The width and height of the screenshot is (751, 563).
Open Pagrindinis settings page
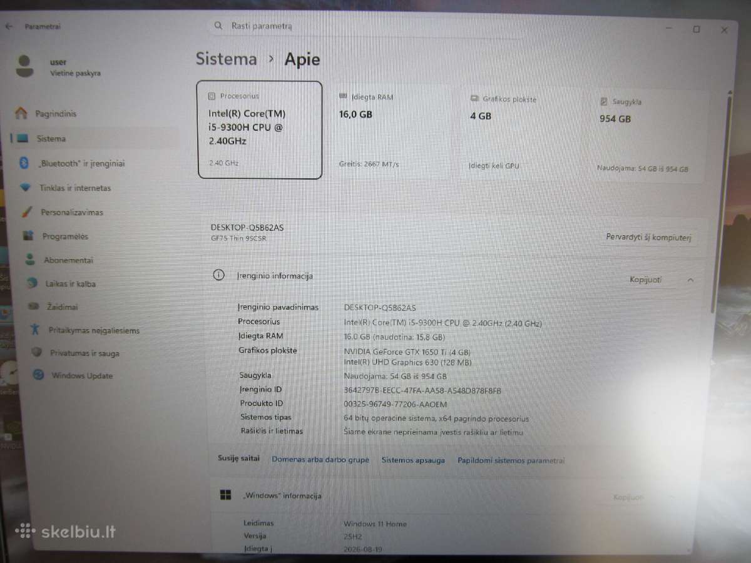pyautogui.click(x=55, y=114)
